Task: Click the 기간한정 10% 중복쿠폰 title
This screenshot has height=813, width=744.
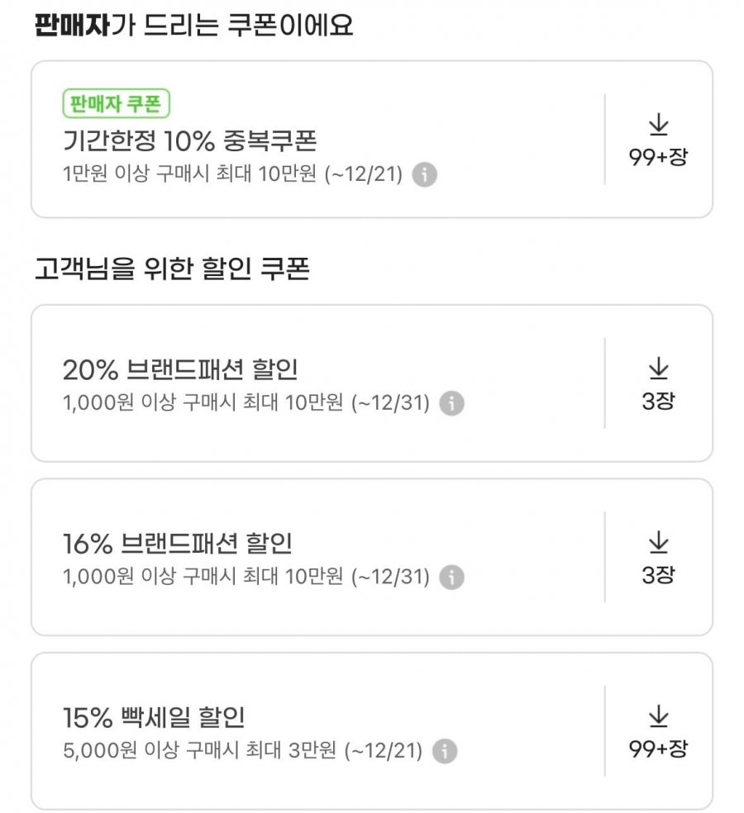Action: pos(189,141)
